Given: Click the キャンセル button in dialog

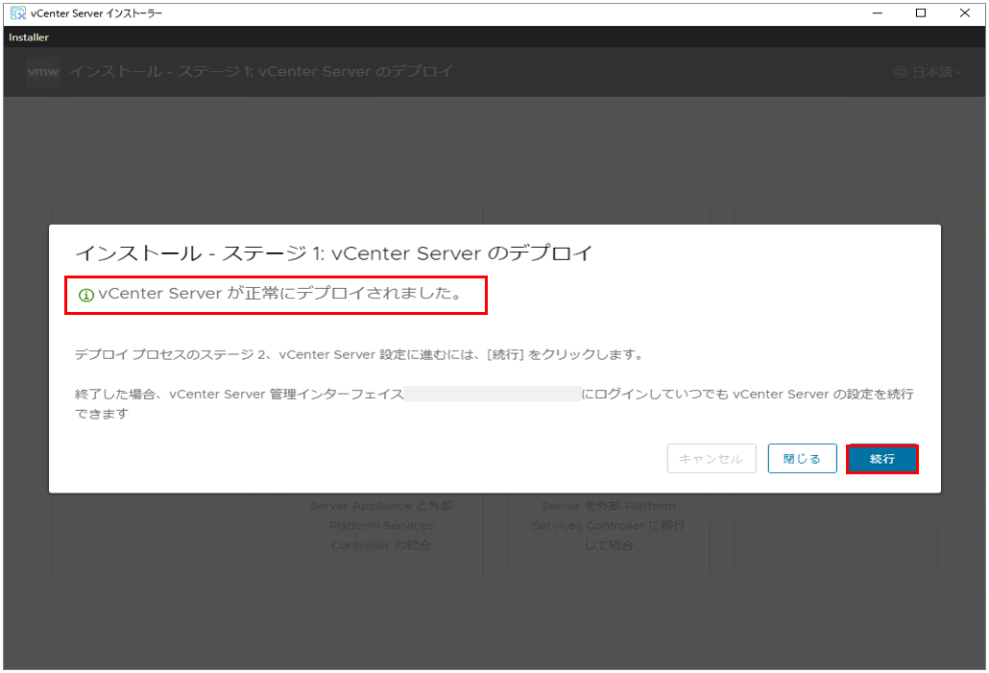Looking at the screenshot, I should click(711, 459).
